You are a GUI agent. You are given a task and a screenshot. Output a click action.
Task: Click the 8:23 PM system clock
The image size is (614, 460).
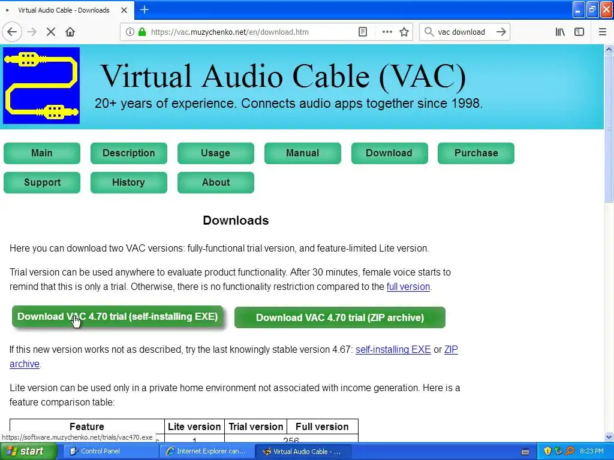(592, 452)
